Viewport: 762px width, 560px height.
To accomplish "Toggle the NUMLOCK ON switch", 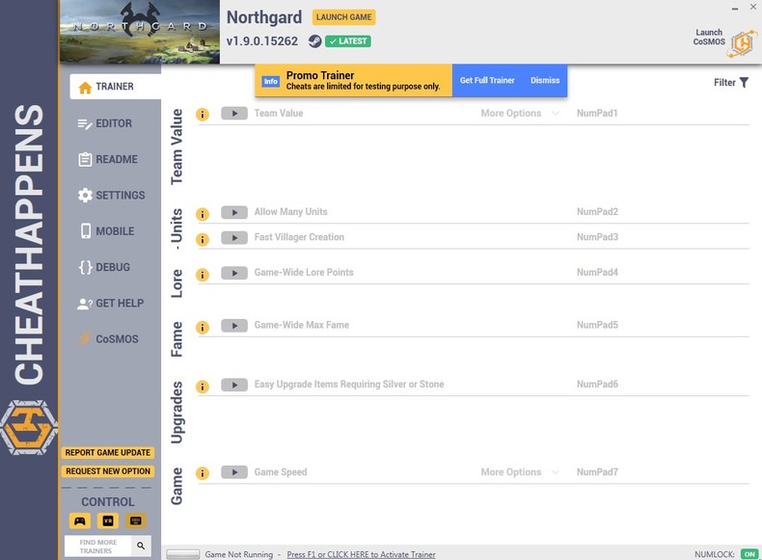I will tap(749, 554).
